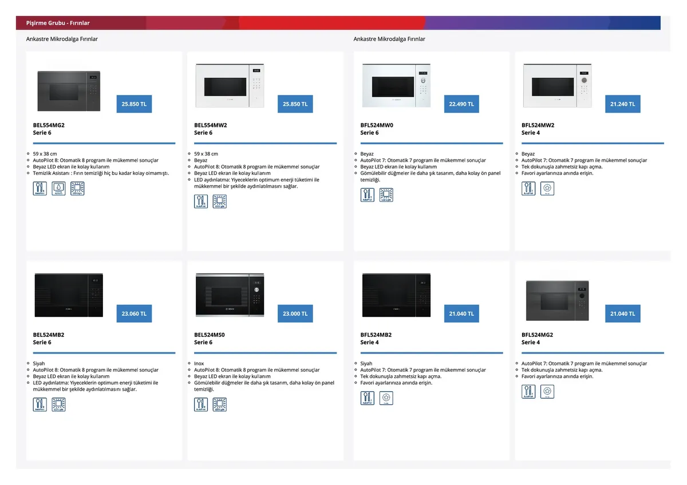Image resolution: width=687 pixels, height=485 pixels.
Task: Click the BFL524MB2 product name
Action: 376,335
